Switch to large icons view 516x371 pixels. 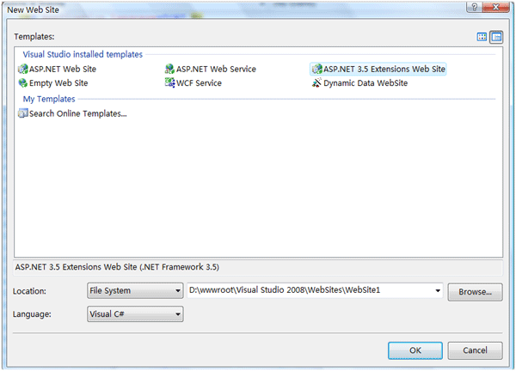(482, 37)
